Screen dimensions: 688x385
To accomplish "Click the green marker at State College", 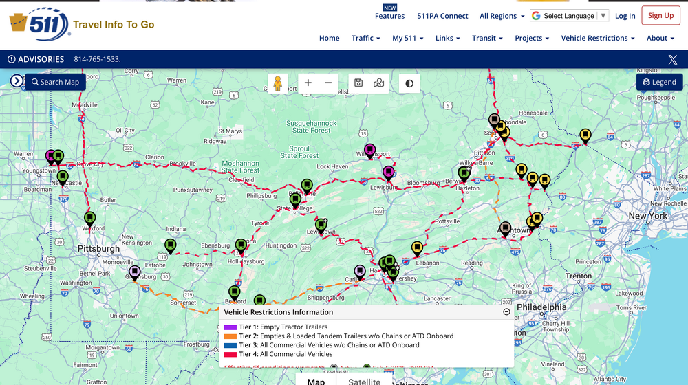I will [x=295, y=201].
